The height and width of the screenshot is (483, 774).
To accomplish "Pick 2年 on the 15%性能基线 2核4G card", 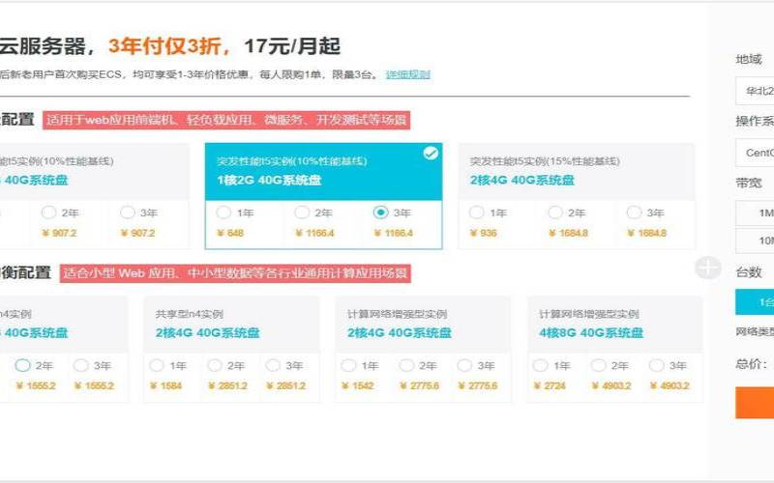I will click(554, 213).
